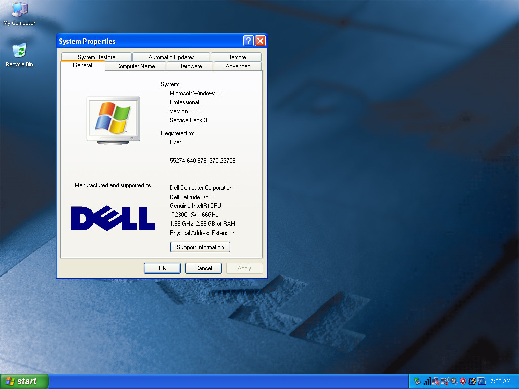Click the help question mark button
519x389 pixels.
248,41
